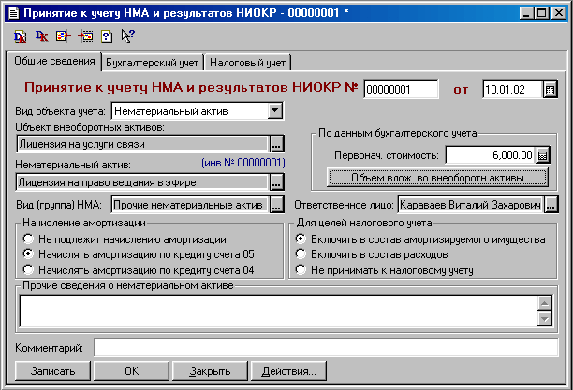Click the 'Лицензия на услуги связи' field
Viewport: 573px width, 390px height.
point(143,144)
